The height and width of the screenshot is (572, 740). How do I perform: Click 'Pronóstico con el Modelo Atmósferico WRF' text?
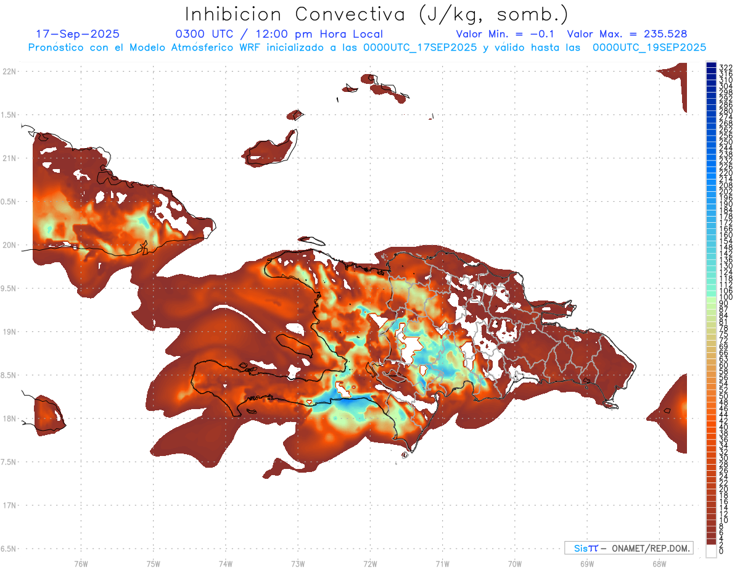pyautogui.click(x=146, y=48)
